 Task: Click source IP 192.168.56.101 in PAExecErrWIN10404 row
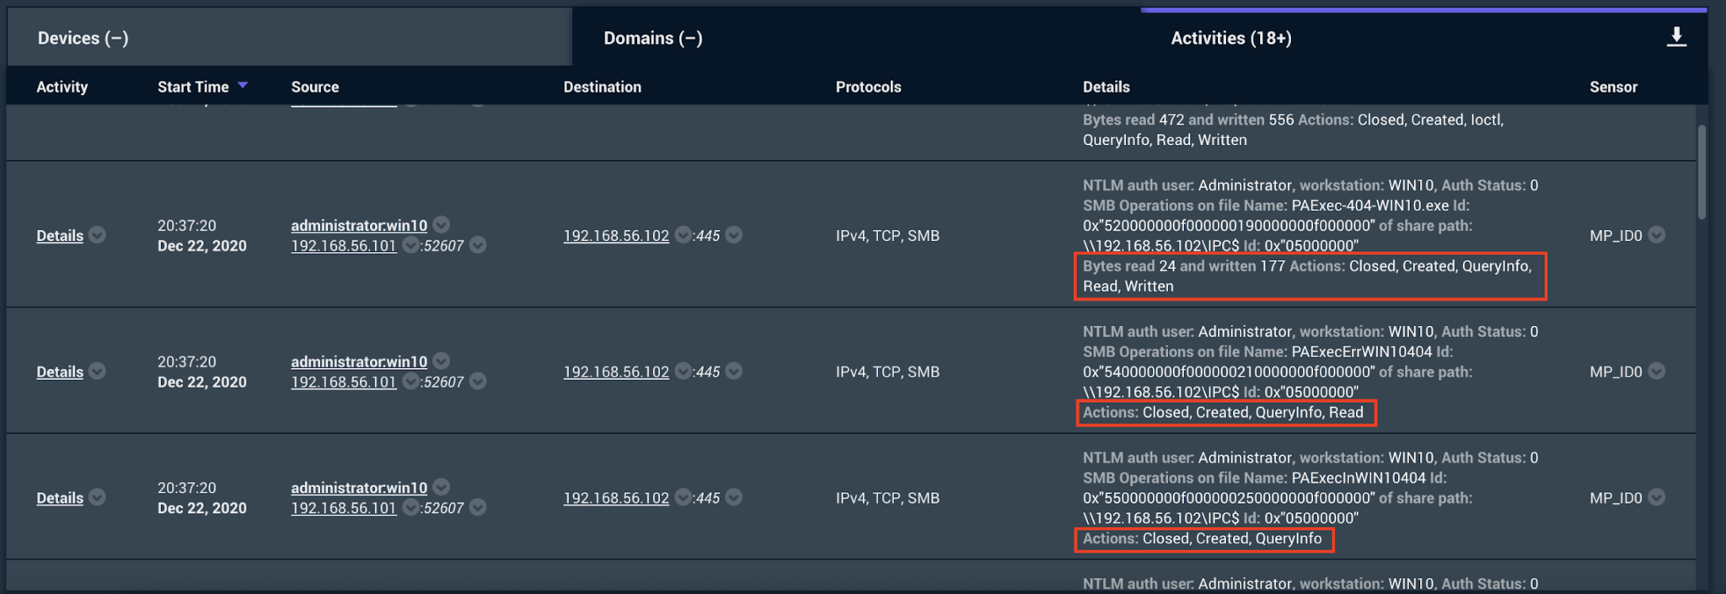pos(343,382)
